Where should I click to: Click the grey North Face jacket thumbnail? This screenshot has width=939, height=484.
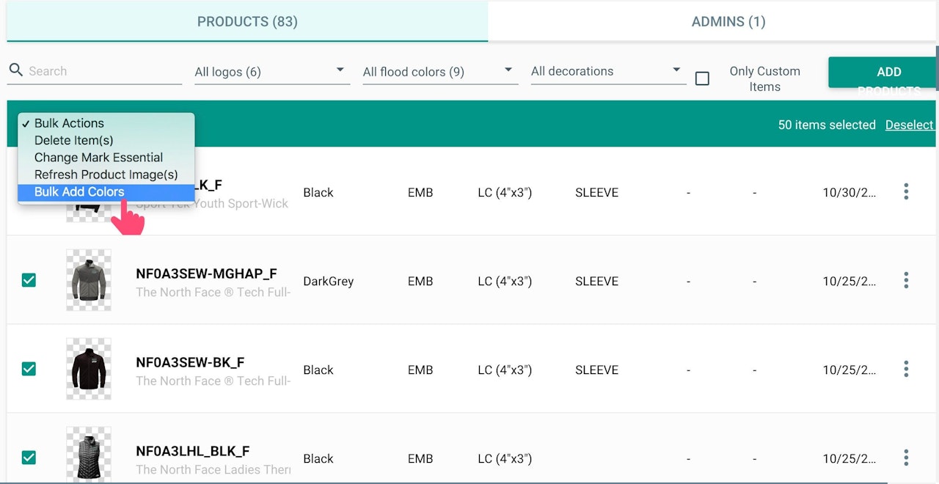click(89, 280)
